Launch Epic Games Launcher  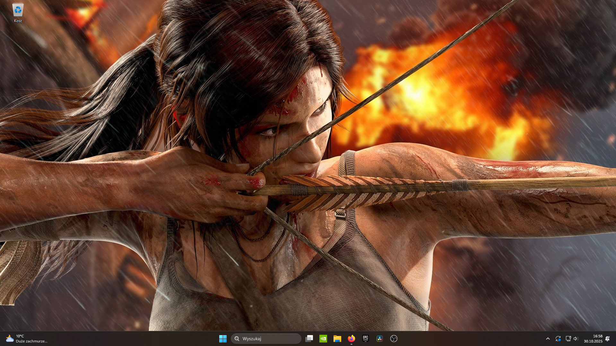coord(365,339)
